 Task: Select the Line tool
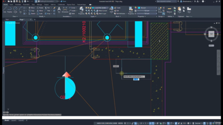(5, 10)
